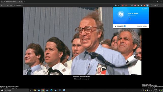Go to the Previous loop link
Screen dimensions: 163x92
76,77
